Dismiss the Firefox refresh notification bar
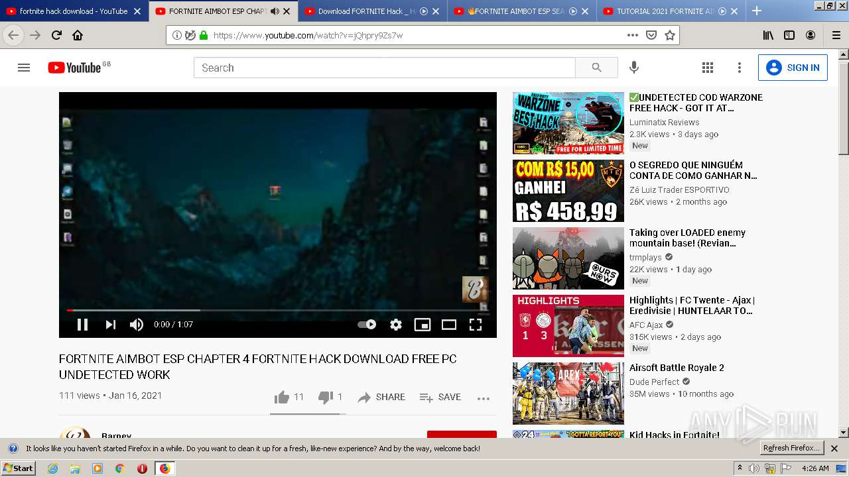The height and width of the screenshot is (477, 849). coord(834,449)
